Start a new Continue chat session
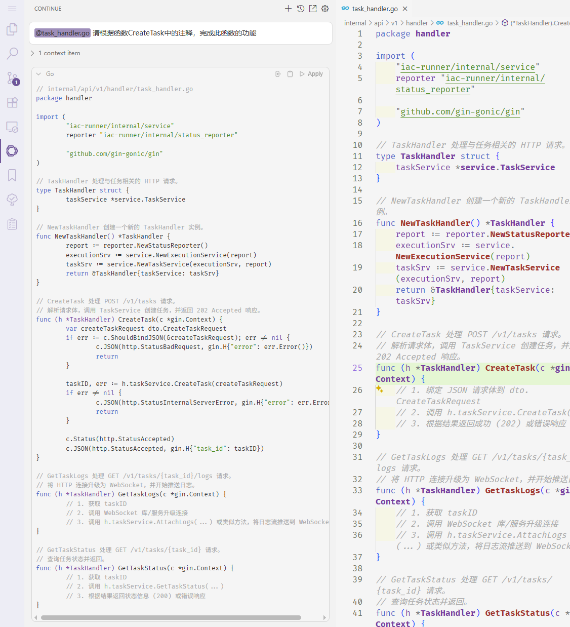Image resolution: width=570 pixels, height=627 pixels. coord(288,9)
